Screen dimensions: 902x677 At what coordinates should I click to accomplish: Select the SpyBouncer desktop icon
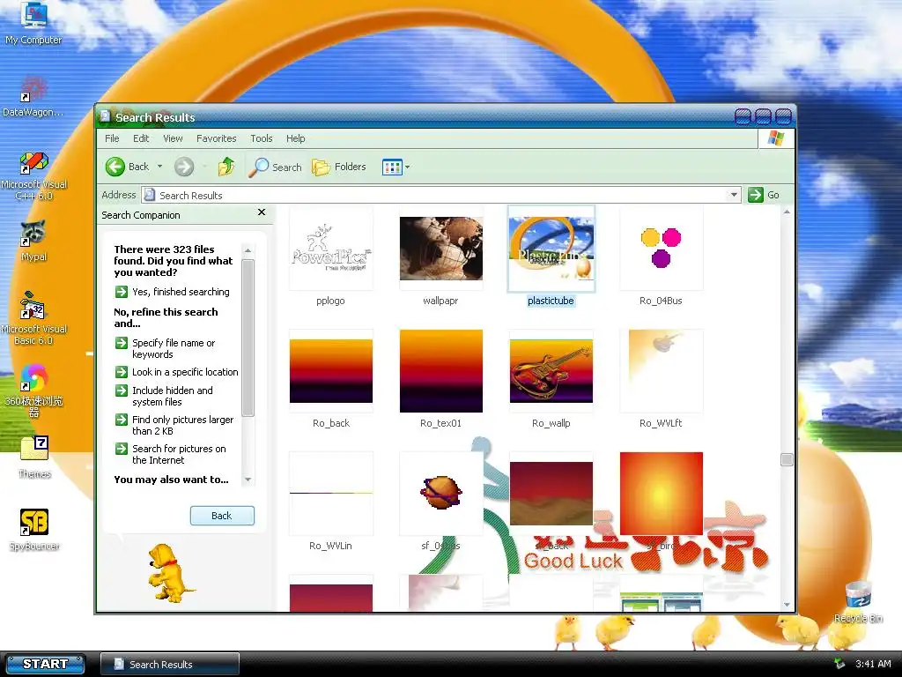(34, 530)
